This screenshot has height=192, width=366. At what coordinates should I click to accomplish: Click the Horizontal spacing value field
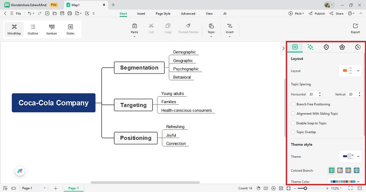tap(312, 94)
